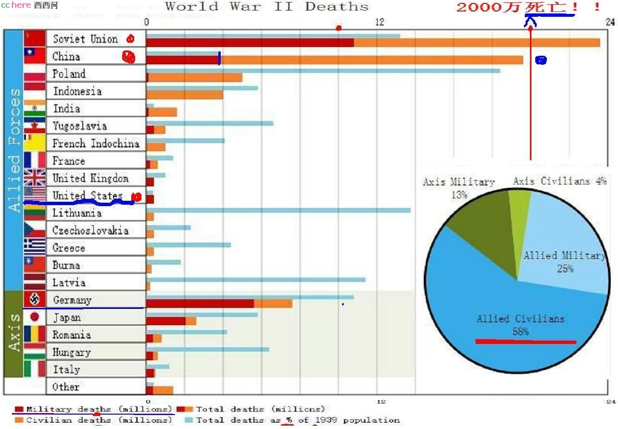
Task: Click the "France" country label
Action: (69, 160)
